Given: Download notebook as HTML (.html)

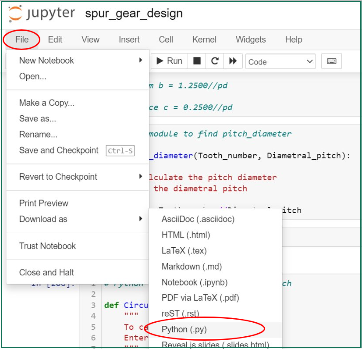Looking at the screenshot, I should [x=186, y=235].
